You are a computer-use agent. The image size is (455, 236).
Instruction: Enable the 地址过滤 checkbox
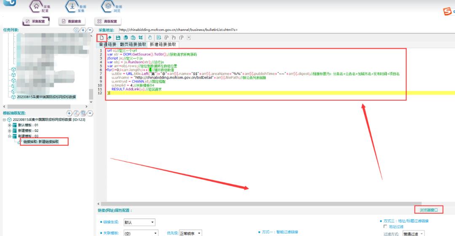385,227
